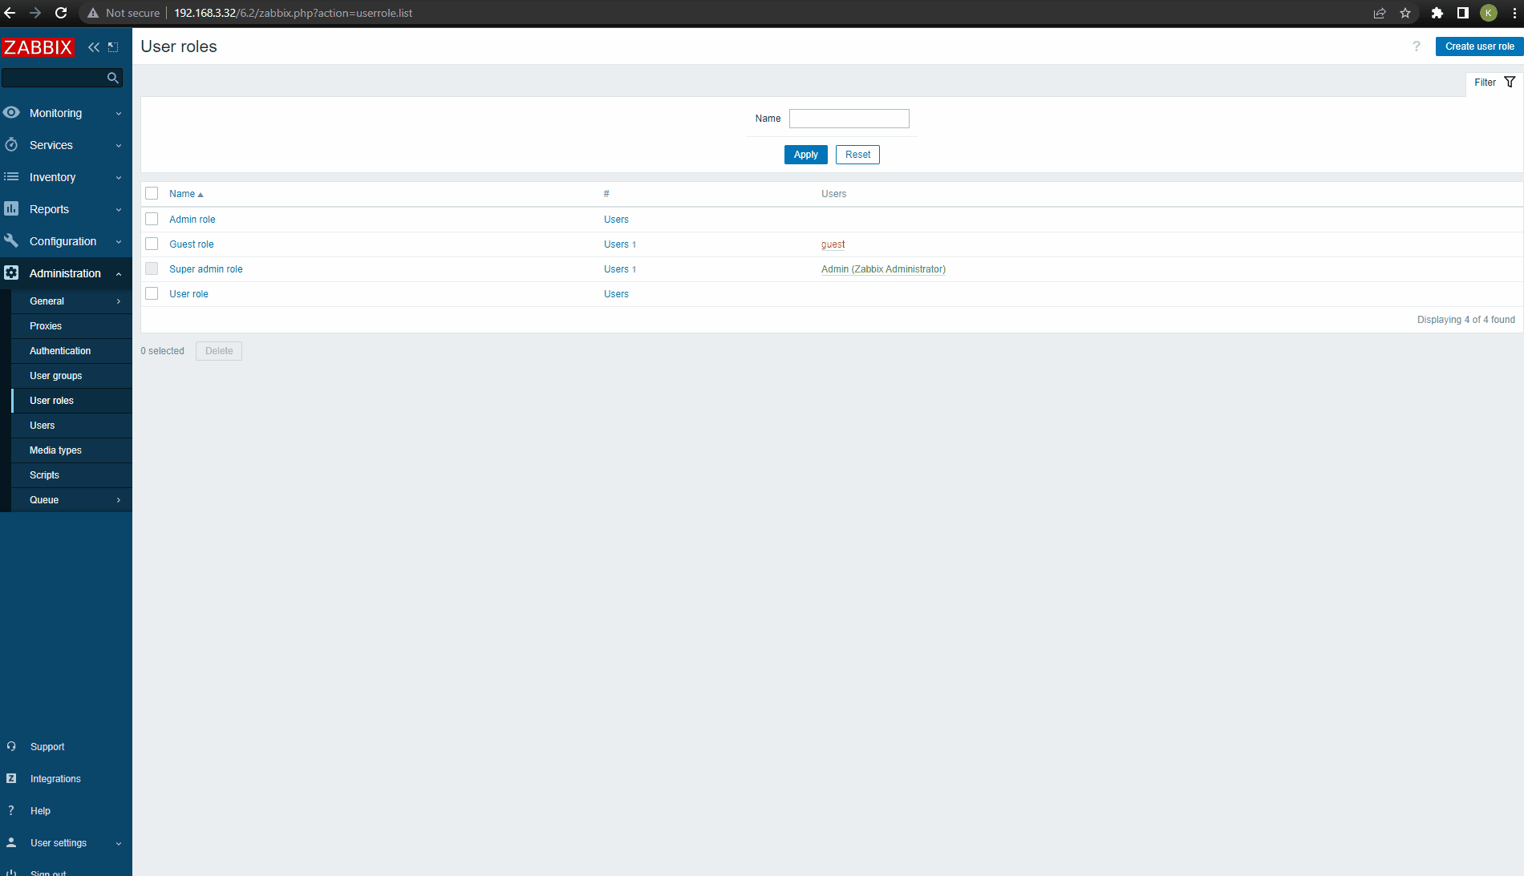Bookmark this page with star icon
The height and width of the screenshot is (876, 1524).
(x=1405, y=13)
